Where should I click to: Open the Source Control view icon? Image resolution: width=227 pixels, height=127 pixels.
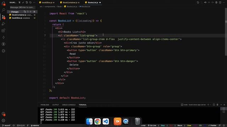point(3,17)
